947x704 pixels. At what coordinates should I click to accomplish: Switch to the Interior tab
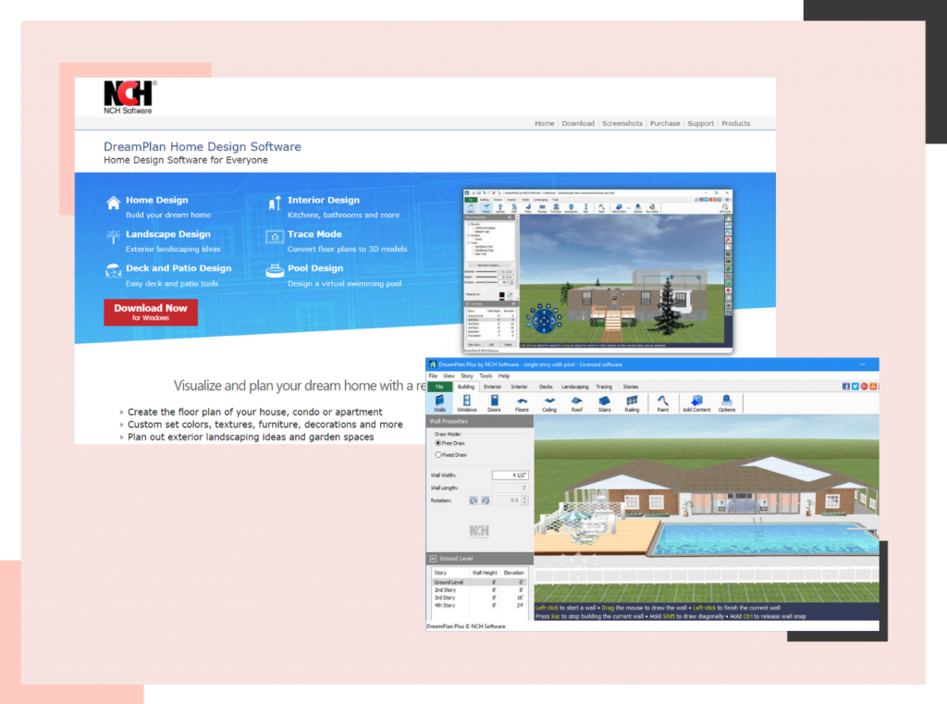click(x=520, y=387)
